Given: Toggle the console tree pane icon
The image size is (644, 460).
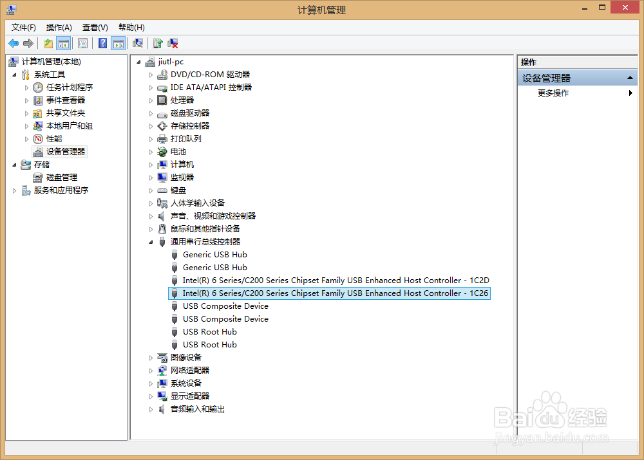Looking at the screenshot, I should (62, 43).
